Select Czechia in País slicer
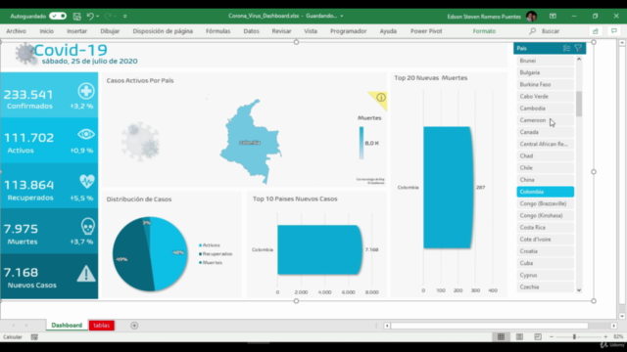 click(x=546, y=287)
